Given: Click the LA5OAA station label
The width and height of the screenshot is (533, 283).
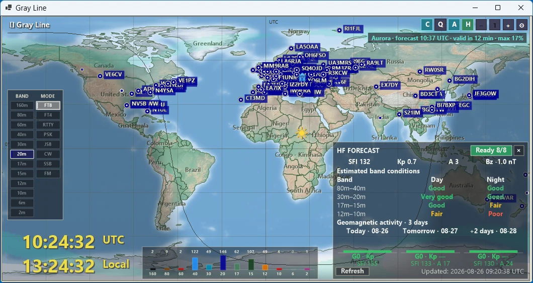Looking at the screenshot, I should 307,47.
